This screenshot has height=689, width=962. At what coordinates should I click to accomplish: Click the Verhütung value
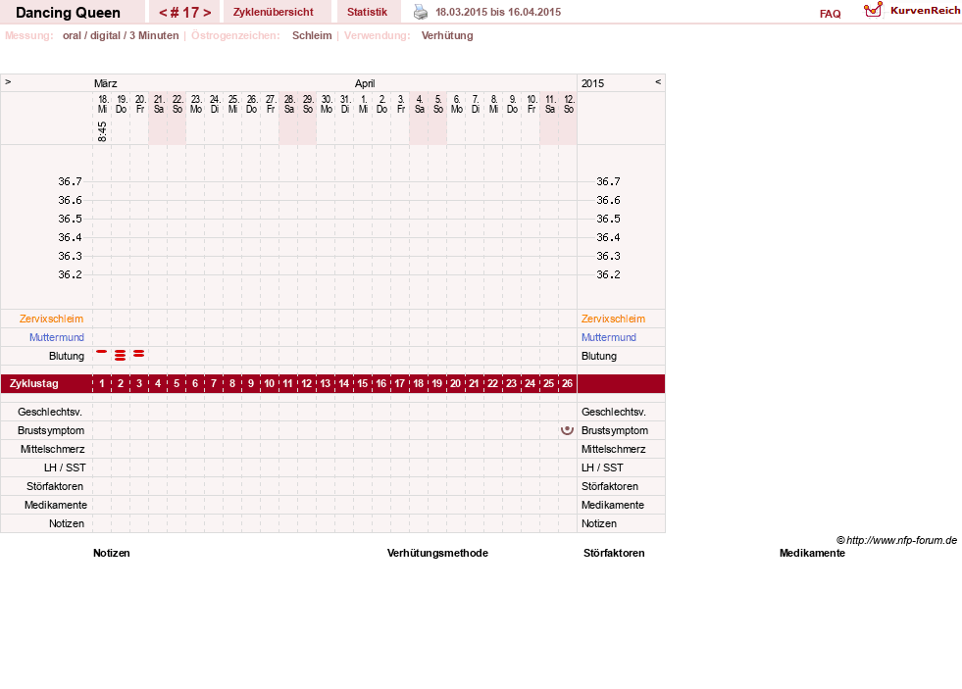446,35
